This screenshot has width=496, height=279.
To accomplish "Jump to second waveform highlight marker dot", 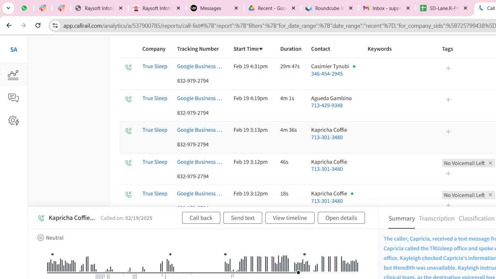I will [170, 254].
